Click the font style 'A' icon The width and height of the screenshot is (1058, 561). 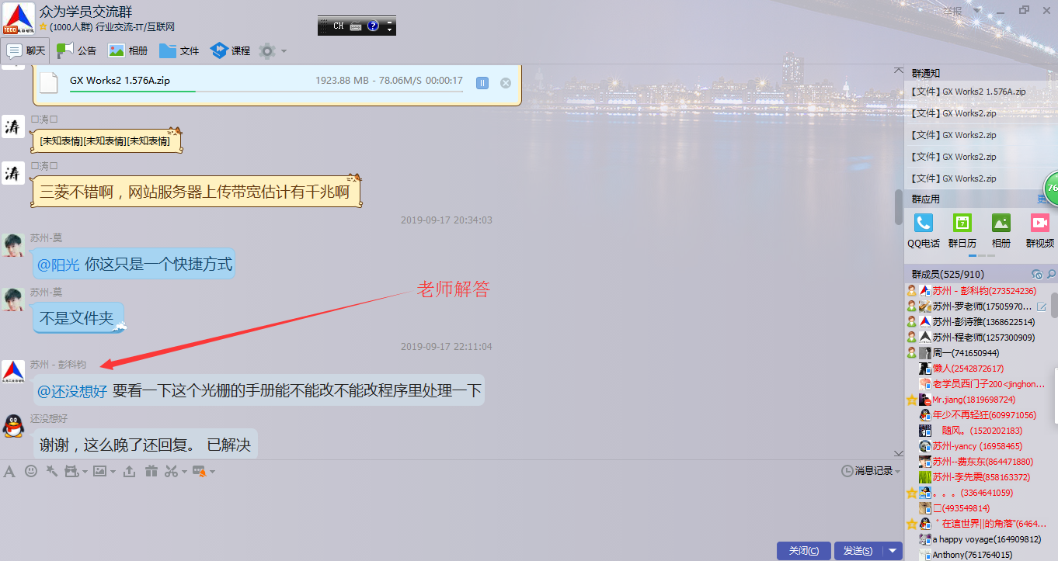click(x=9, y=471)
